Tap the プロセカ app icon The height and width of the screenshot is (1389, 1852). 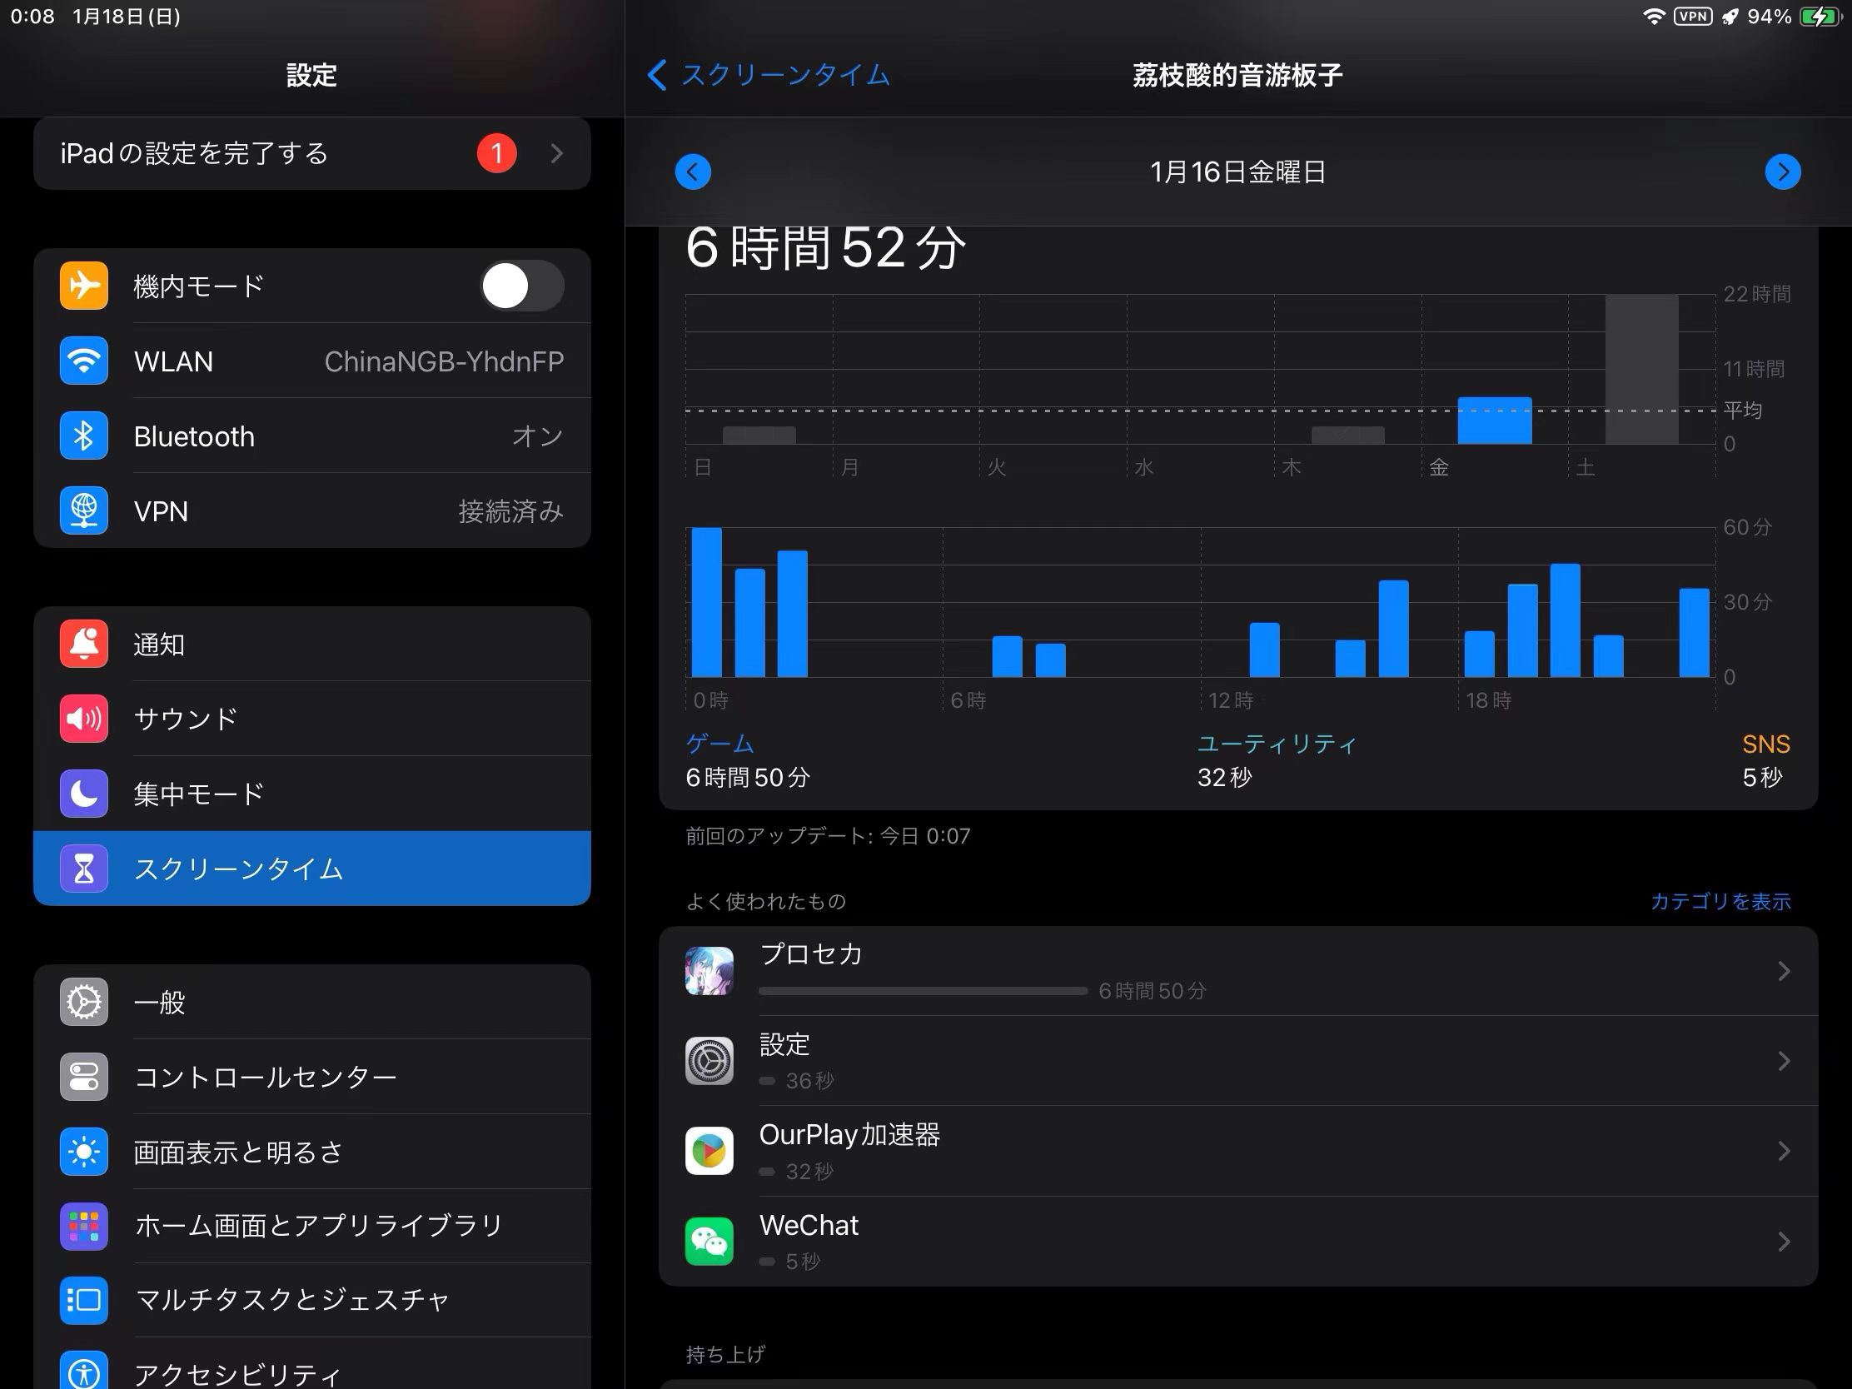[x=709, y=971]
